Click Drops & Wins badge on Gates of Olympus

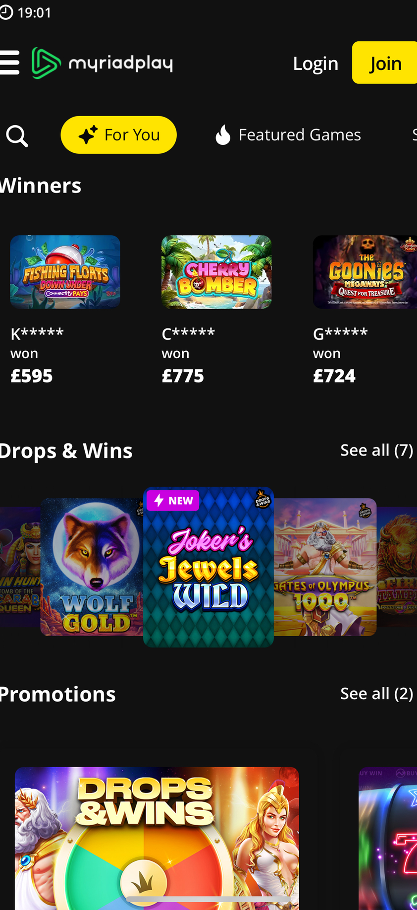[365, 511]
